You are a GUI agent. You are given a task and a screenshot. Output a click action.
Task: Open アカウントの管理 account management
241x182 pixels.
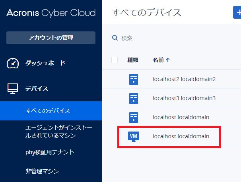pos(51,38)
